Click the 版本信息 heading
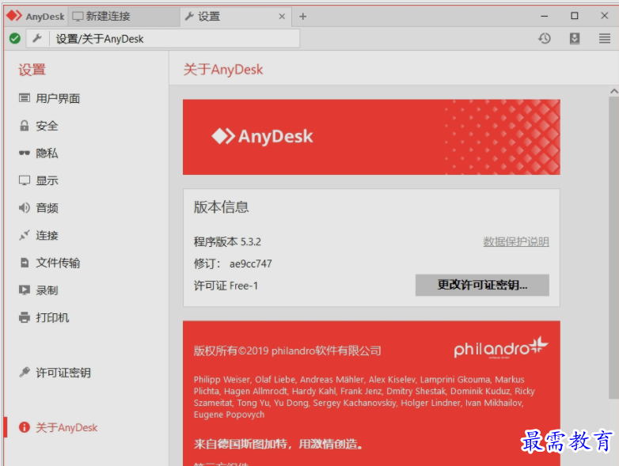 (x=221, y=207)
